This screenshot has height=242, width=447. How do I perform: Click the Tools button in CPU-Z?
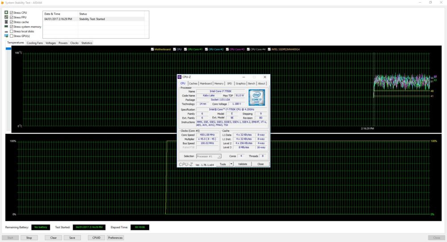point(223,164)
